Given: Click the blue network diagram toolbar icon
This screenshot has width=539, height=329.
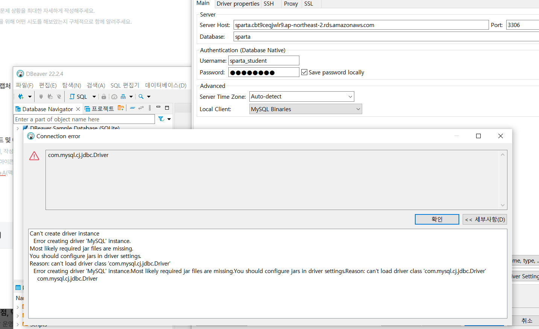Looking at the screenshot, I should 123,97.
